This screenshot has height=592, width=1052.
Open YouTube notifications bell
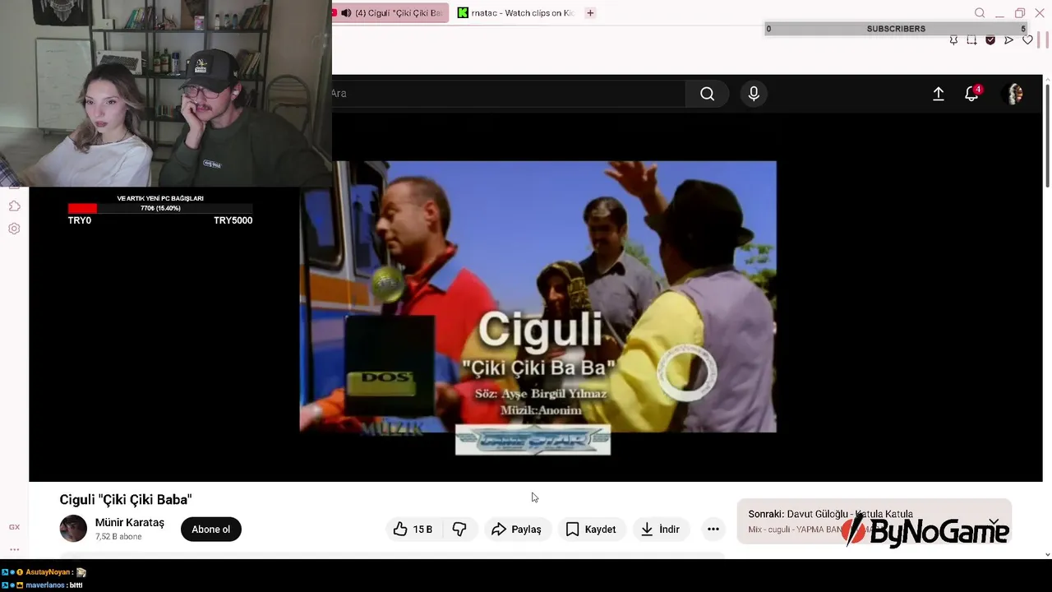(972, 93)
